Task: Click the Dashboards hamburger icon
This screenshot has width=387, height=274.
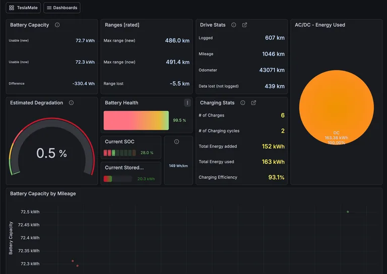Action: pyautogui.click(x=49, y=8)
